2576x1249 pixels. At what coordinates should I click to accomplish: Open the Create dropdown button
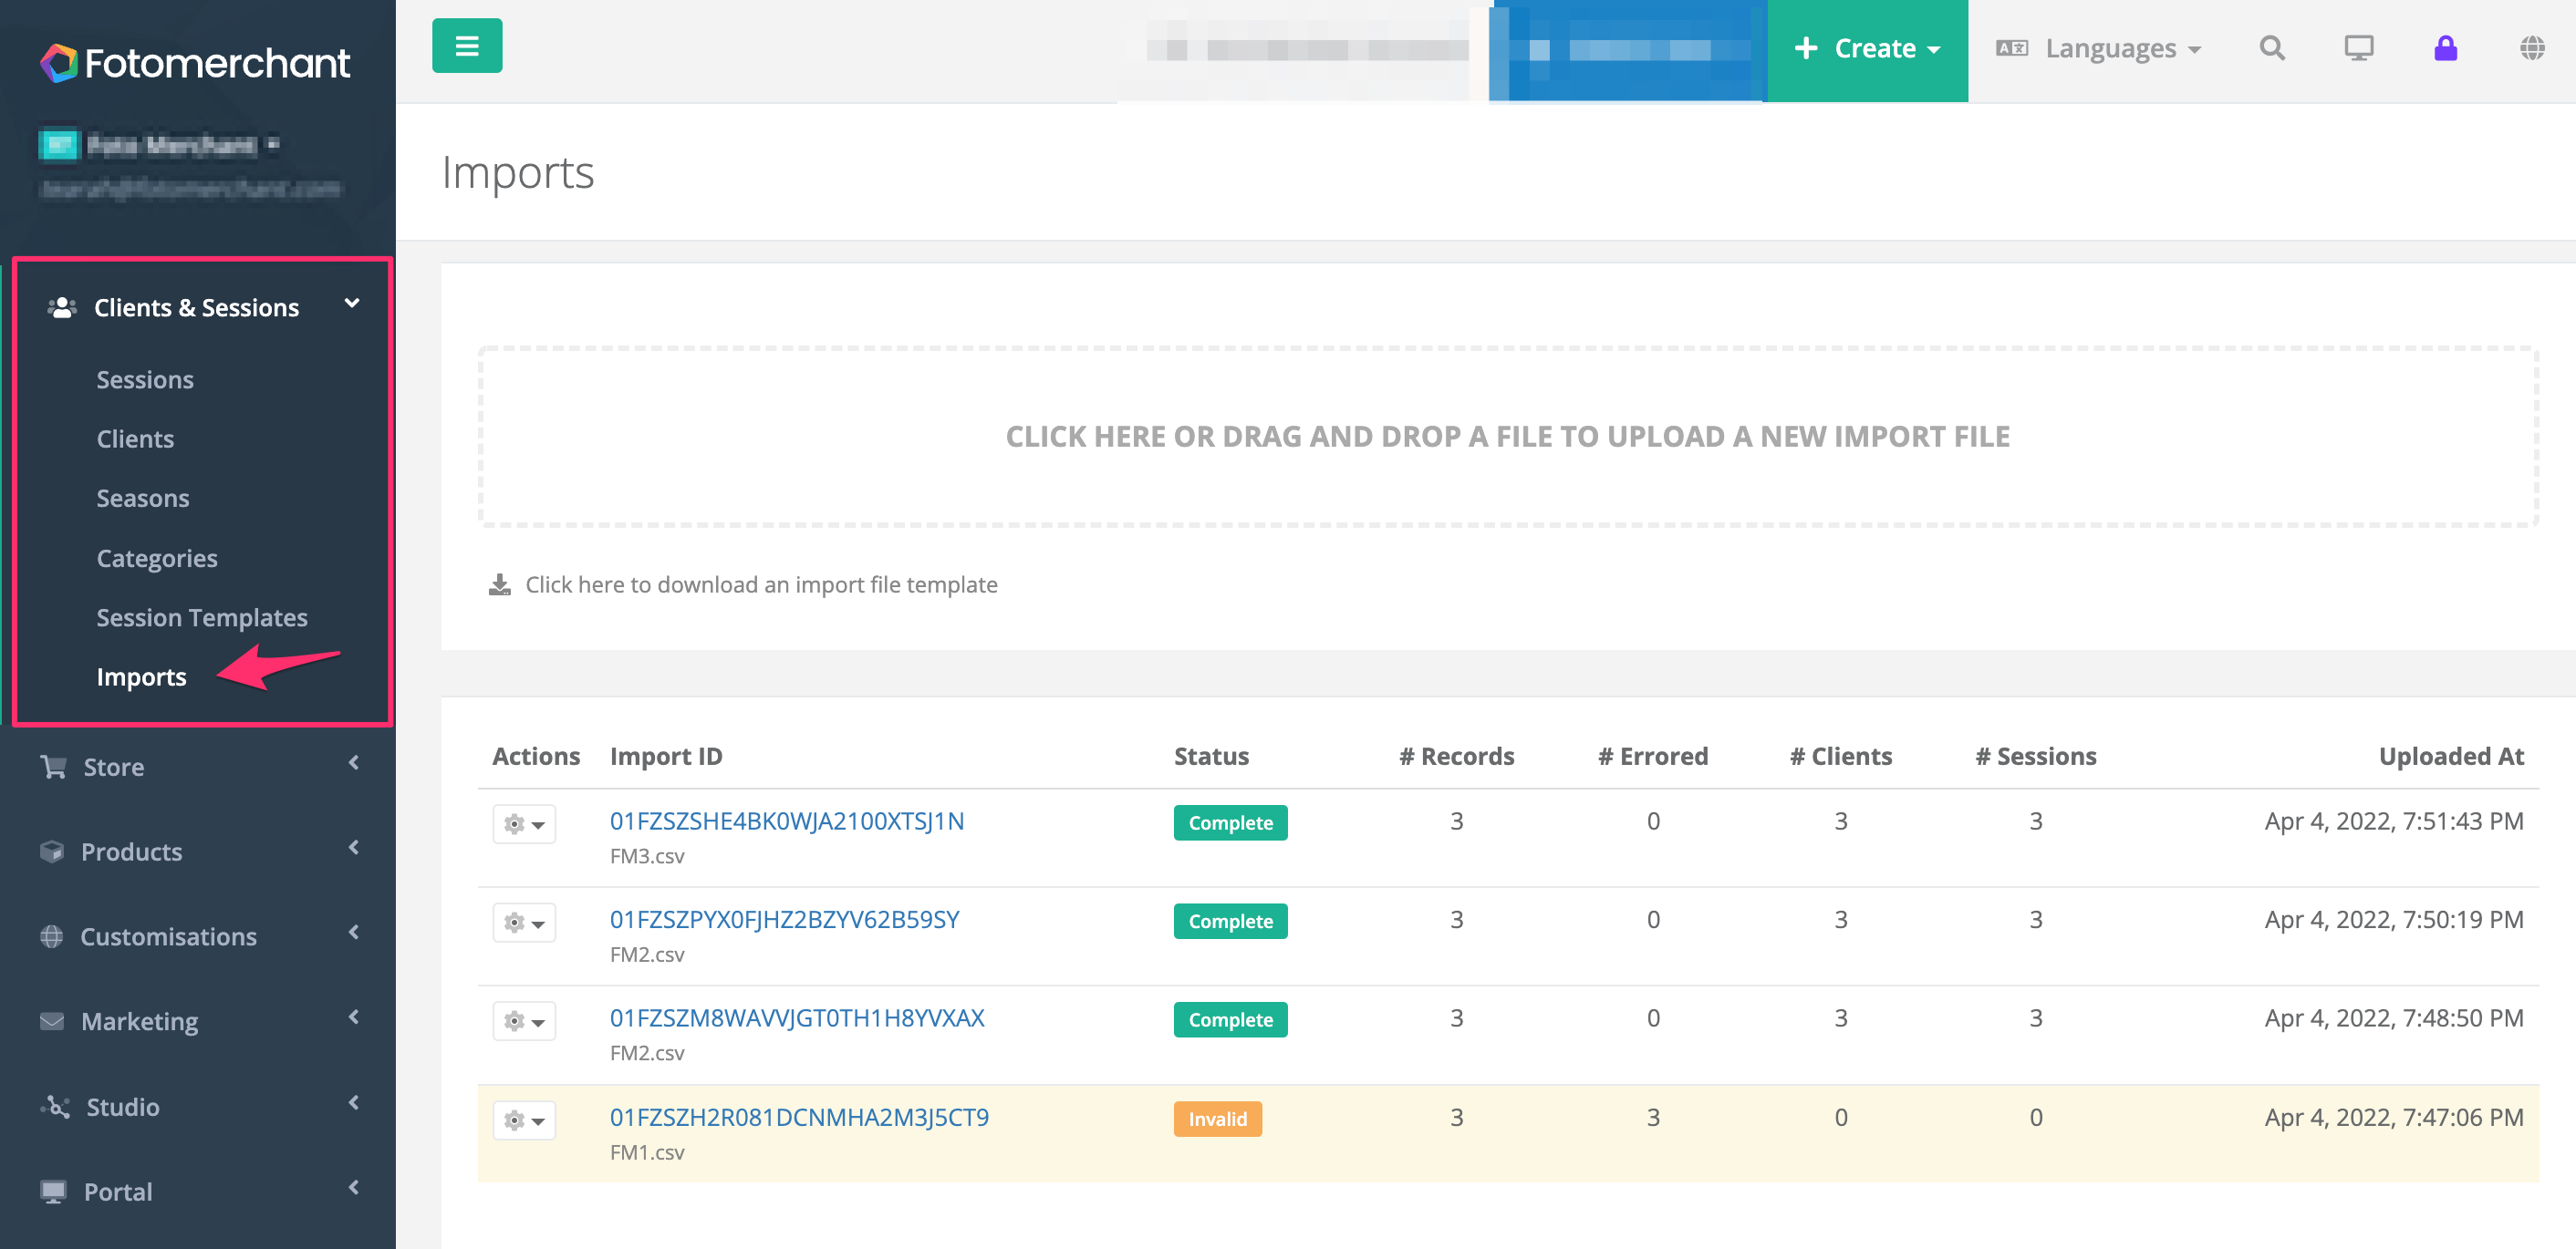(1867, 50)
